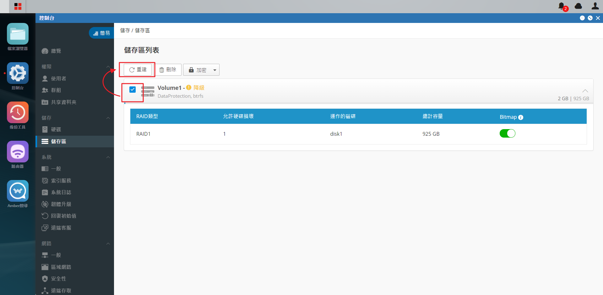The width and height of the screenshot is (603, 295).
Task: Open 一般 under 網路 section
Action: [75, 255]
